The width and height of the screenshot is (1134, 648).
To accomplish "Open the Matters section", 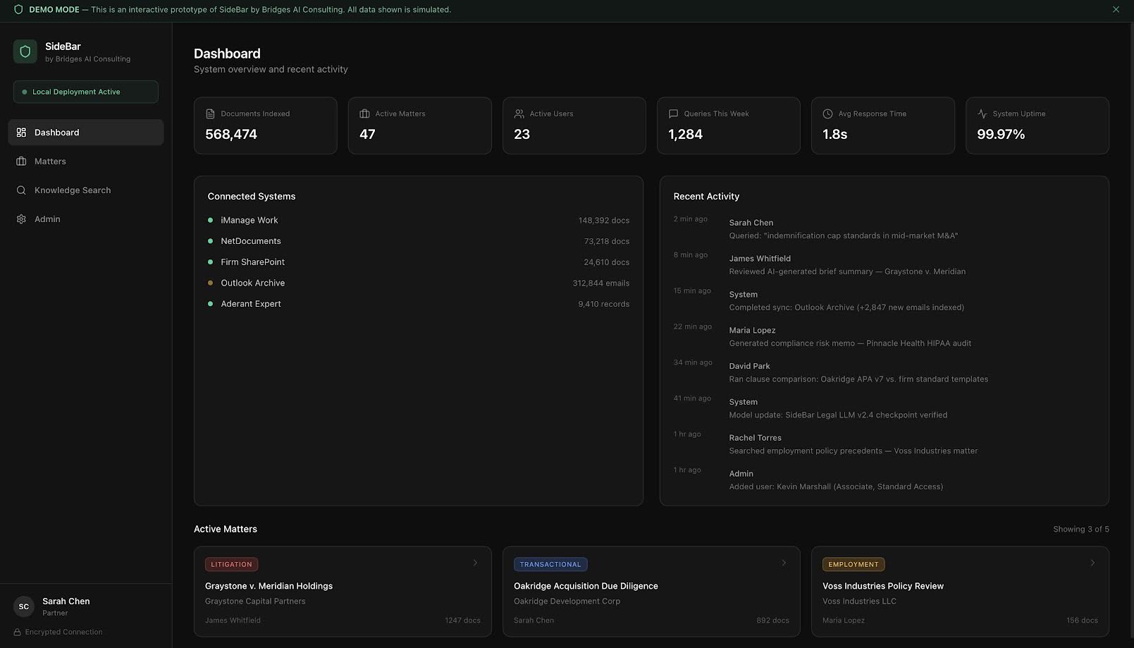I will coord(86,161).
